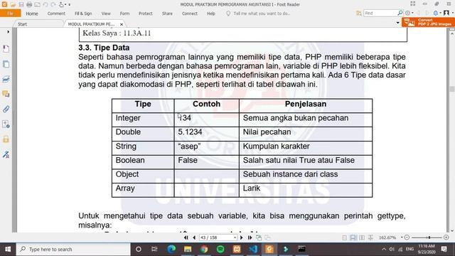455x256 pixels.
Task: Click the zoom out minus button
Action: [407, 238]
